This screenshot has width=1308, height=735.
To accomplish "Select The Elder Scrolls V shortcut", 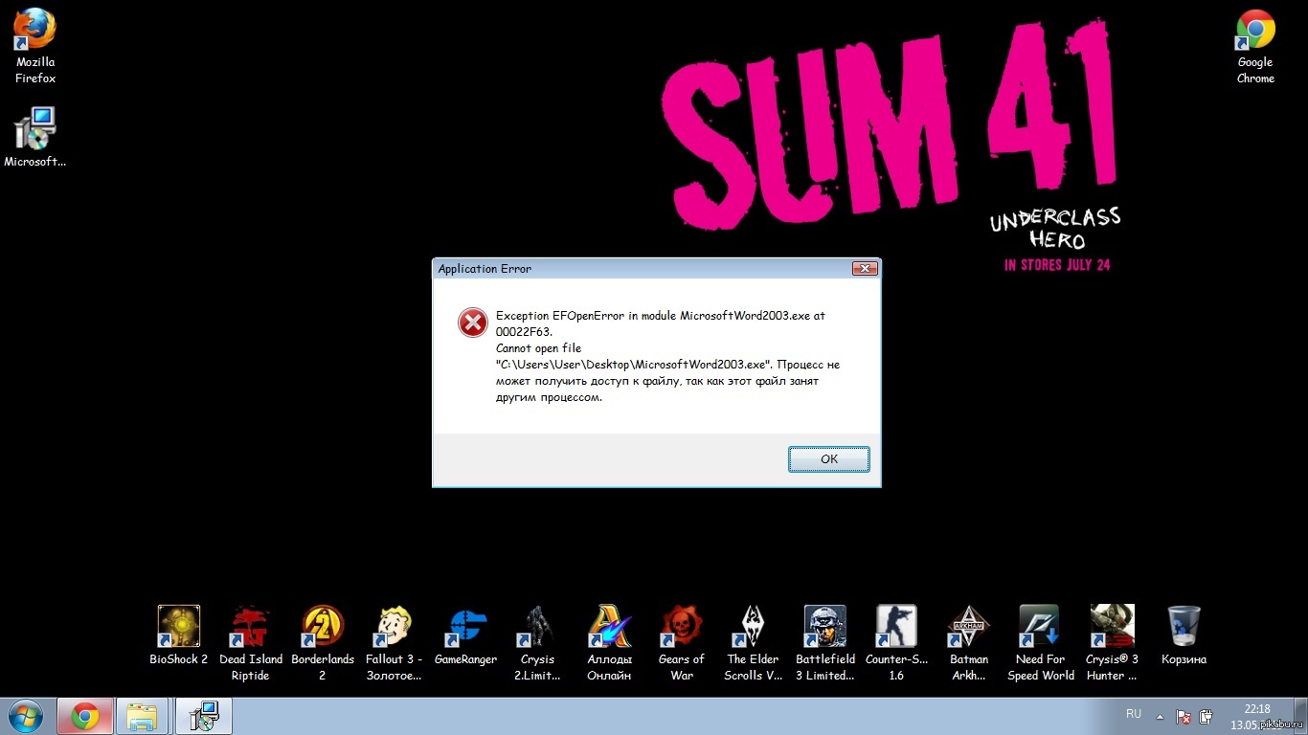I will 754,643.
